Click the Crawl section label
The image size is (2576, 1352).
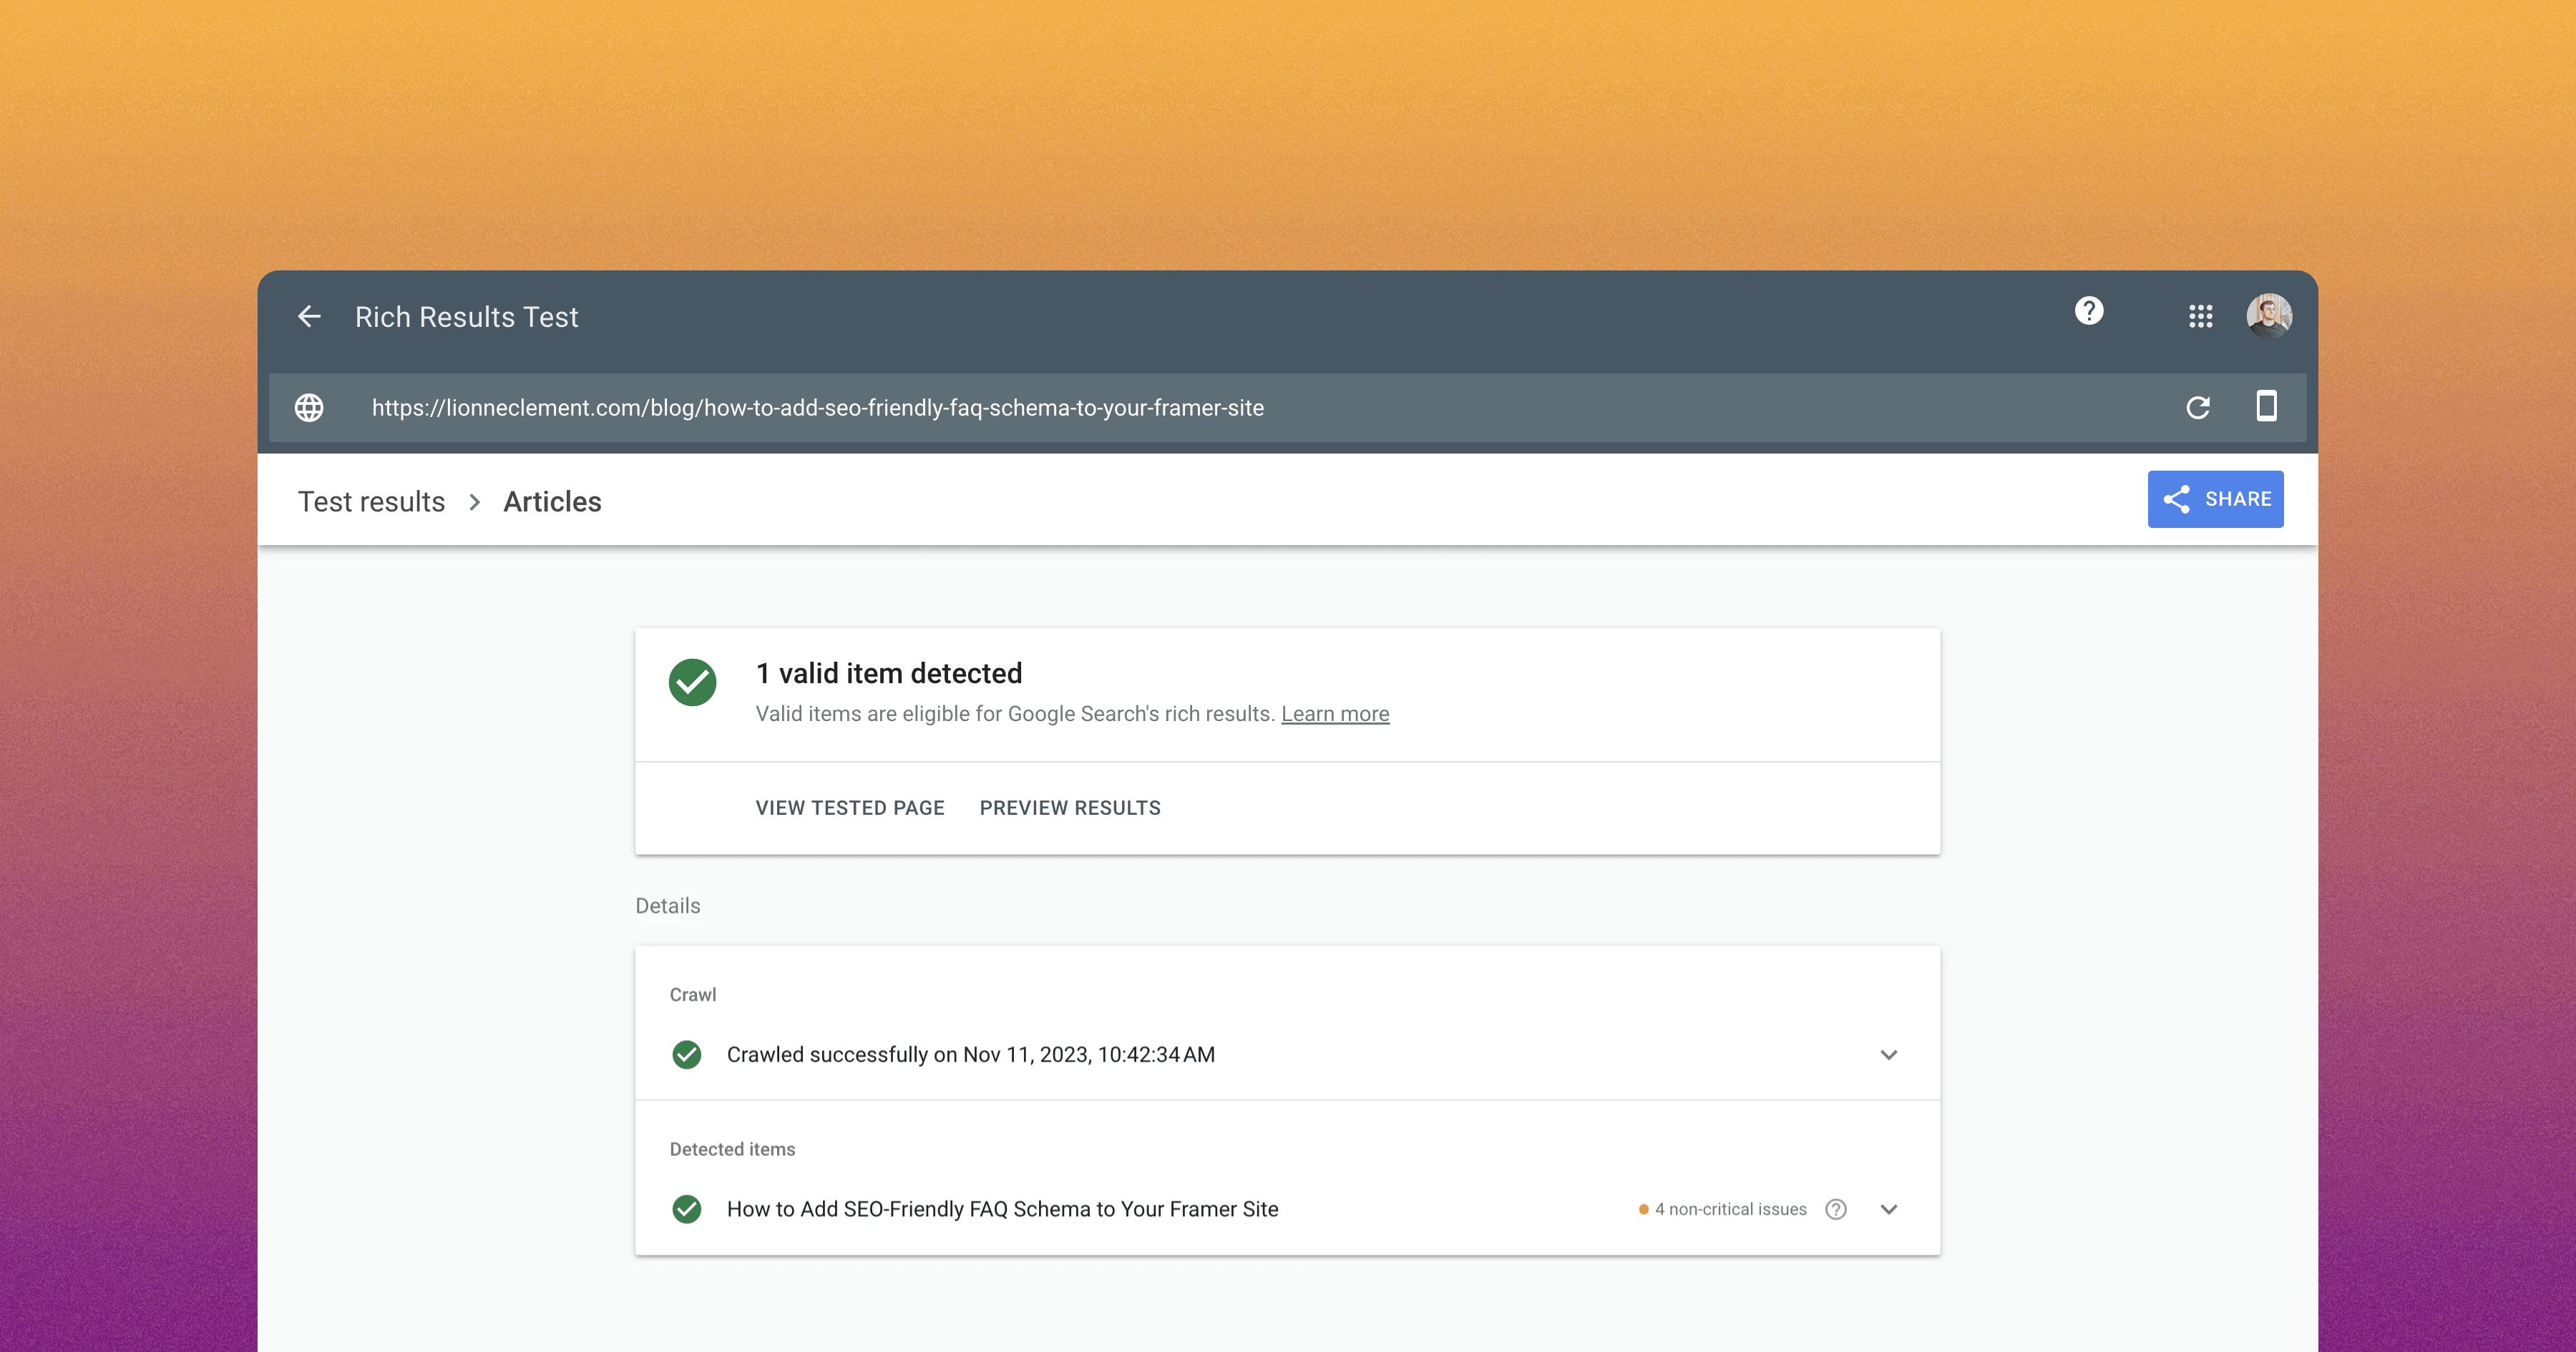(x=693, y=995)
